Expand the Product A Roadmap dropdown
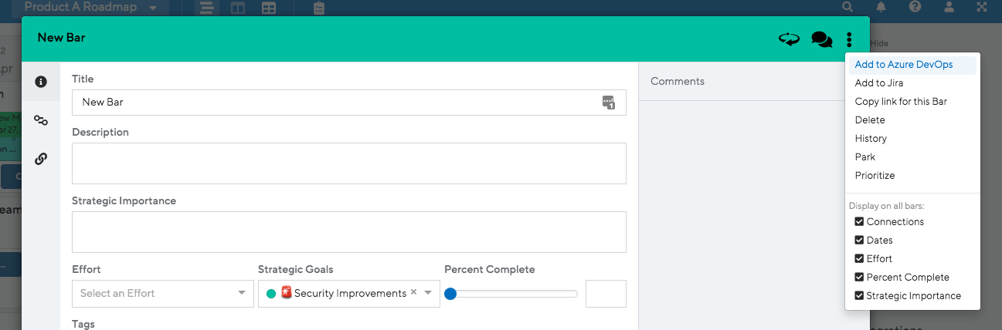The image size is (1002, 330). click(93, 8)
